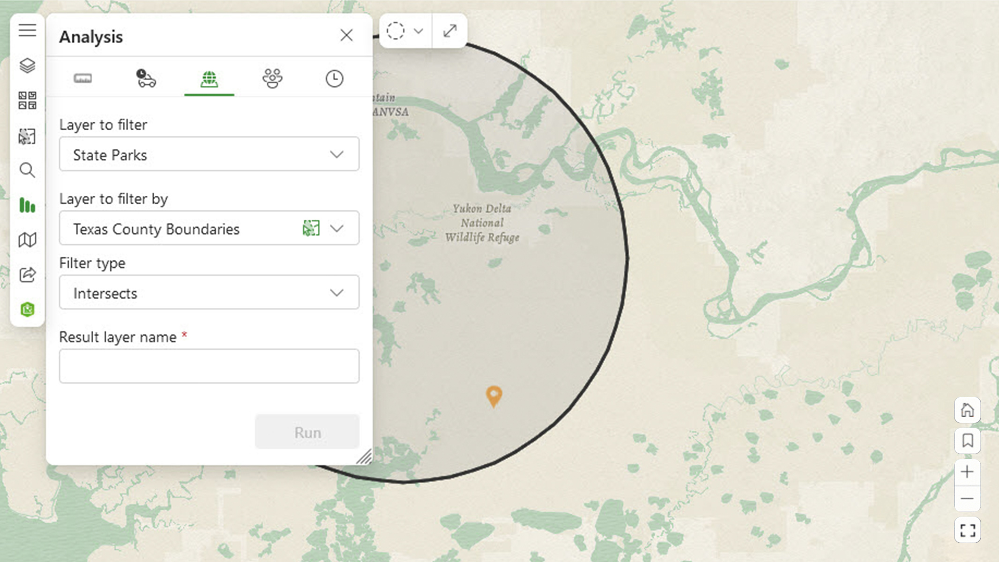This screenshot has height=562, width=1000.
Task: Switch to the measure ruler tab
Action: (83, 78)
